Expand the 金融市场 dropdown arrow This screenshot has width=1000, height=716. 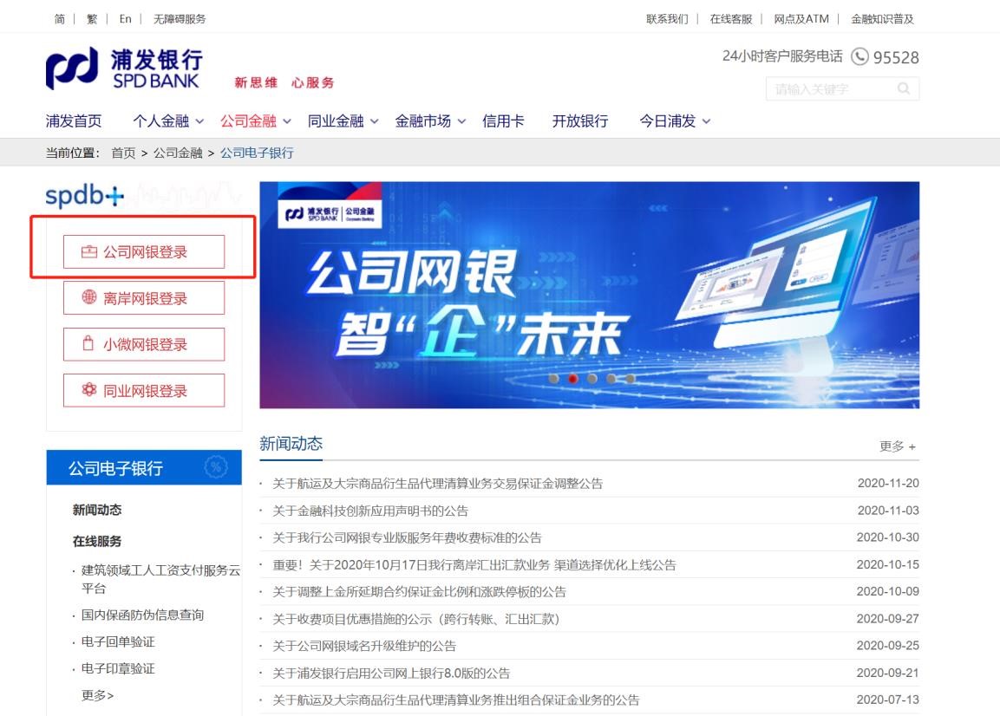461,121
